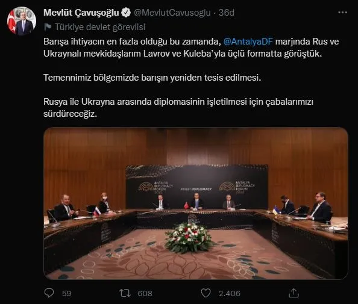
Task: Click the government official flag icon
Action: click(48, 27)
